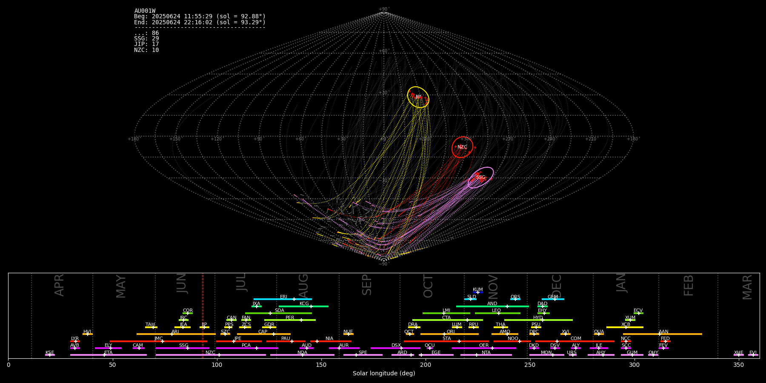Select the cyan ERI activity bar

pos(283,299)
